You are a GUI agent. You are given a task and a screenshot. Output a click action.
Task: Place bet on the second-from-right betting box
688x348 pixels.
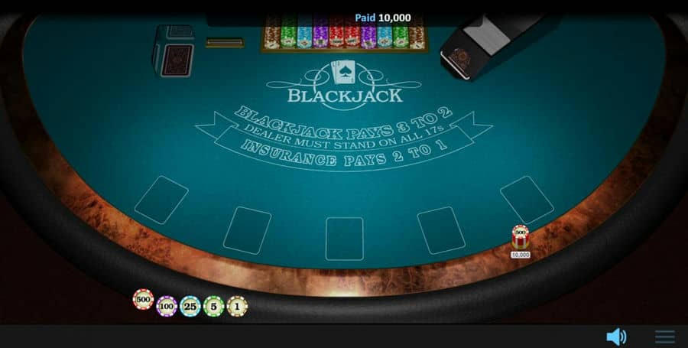click(x=441, y=230)
